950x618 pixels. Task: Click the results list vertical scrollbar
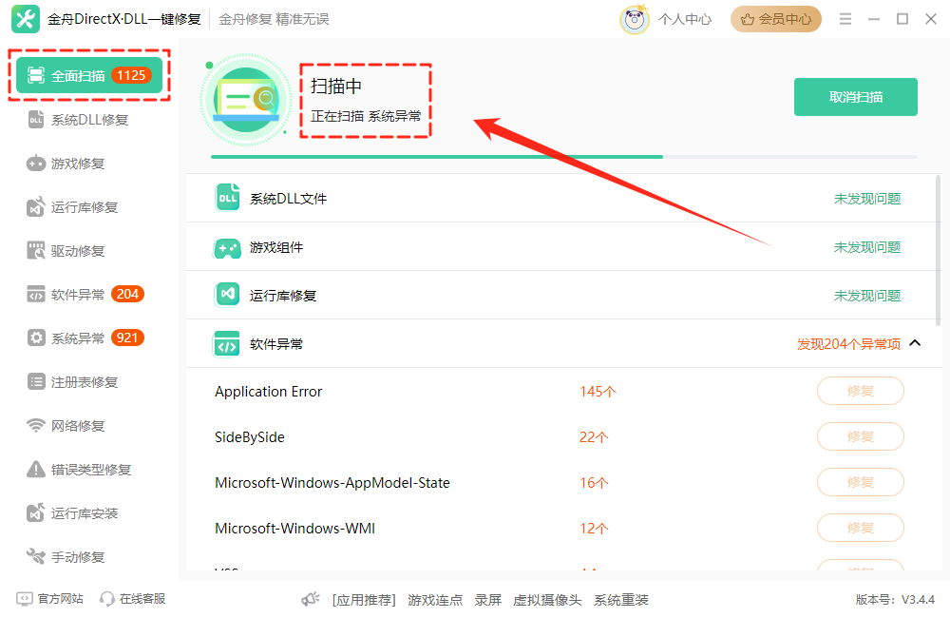pyautogui.click(x=940, y=250)
